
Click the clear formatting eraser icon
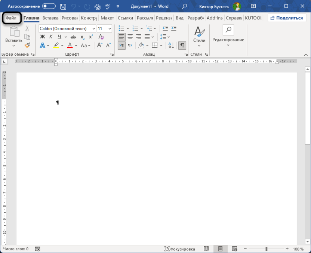pos(101,37)
